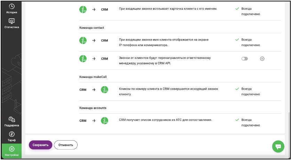
Task: Click 'Всегда подключено' status in accounts row
Action: (x=251, y=123)
